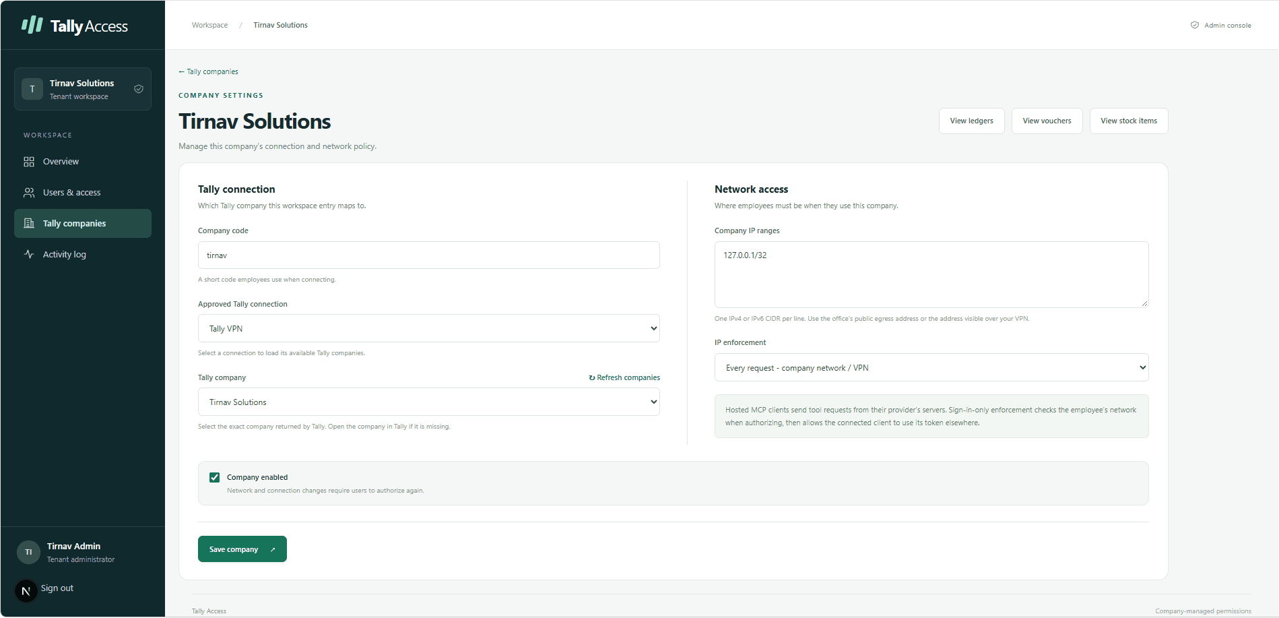Click the IP enforcement label
1279x618 pixels.
(740, 343)
